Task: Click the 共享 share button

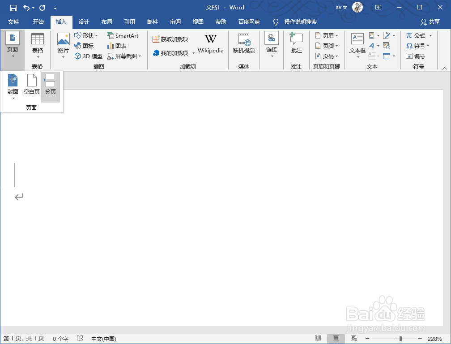Action: coord(430,22)
